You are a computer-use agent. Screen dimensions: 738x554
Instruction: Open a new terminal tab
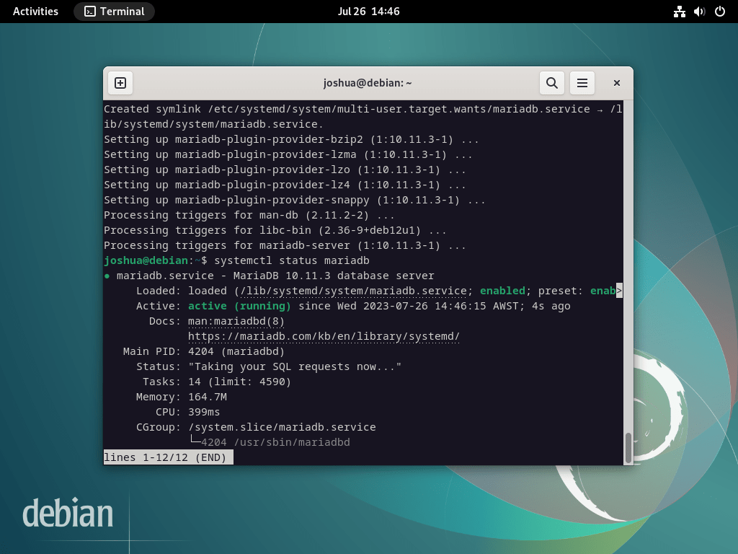click(x=120, y=82)
